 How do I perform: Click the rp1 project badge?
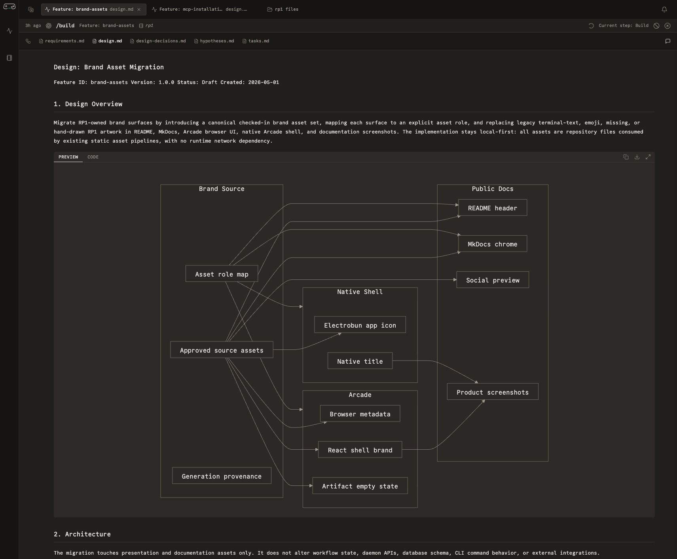click(x=146, y=26)
